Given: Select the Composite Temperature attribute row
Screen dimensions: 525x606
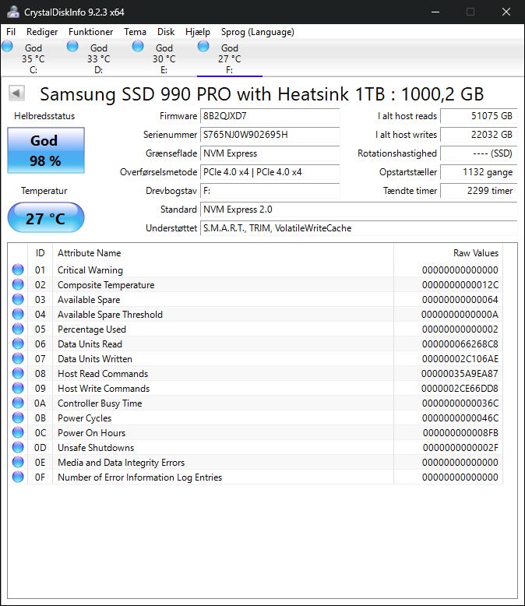Looking at the screenshot, I should click(106, 285).
